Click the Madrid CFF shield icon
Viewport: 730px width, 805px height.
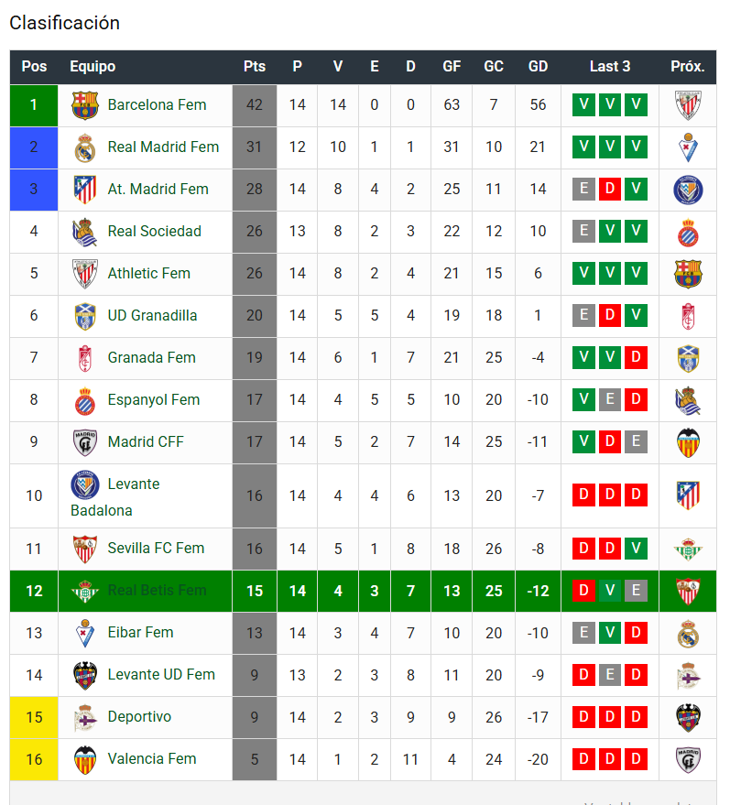coord(85,442)
